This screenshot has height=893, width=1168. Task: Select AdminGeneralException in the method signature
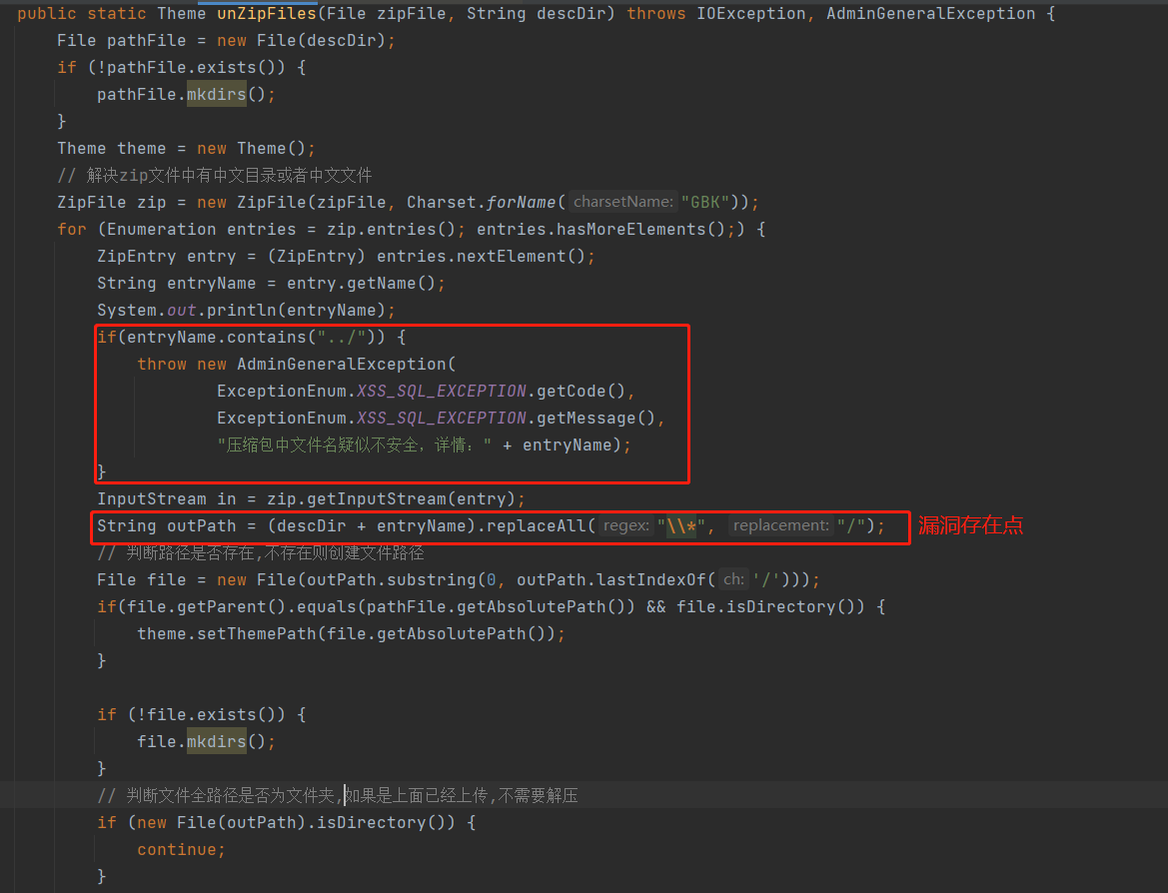coord(930,13)
